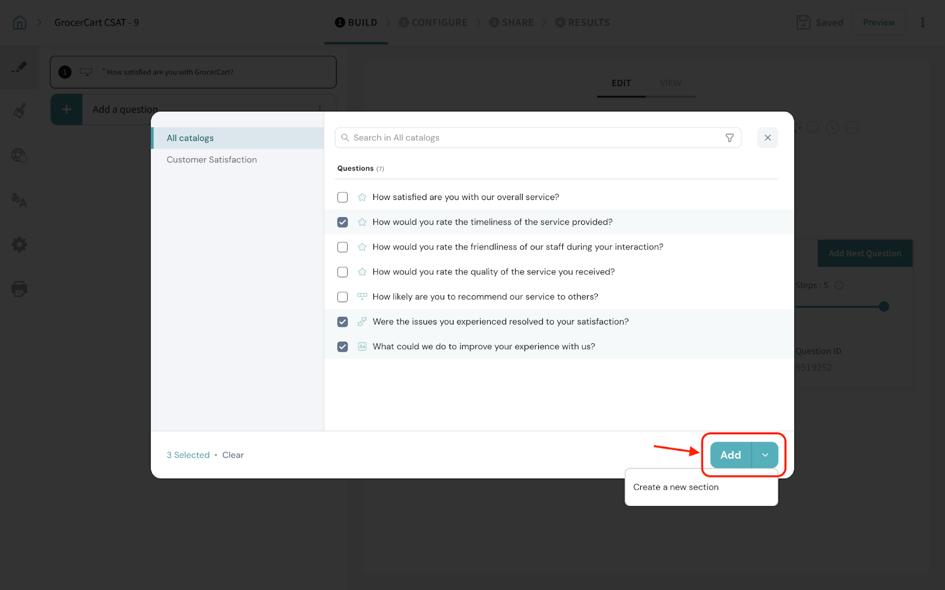Click the star icon beside overall service question

pyautogui.click(x=362, y=197)
